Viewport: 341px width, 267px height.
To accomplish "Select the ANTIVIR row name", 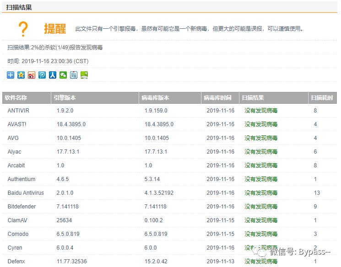I will coord(18,111).
